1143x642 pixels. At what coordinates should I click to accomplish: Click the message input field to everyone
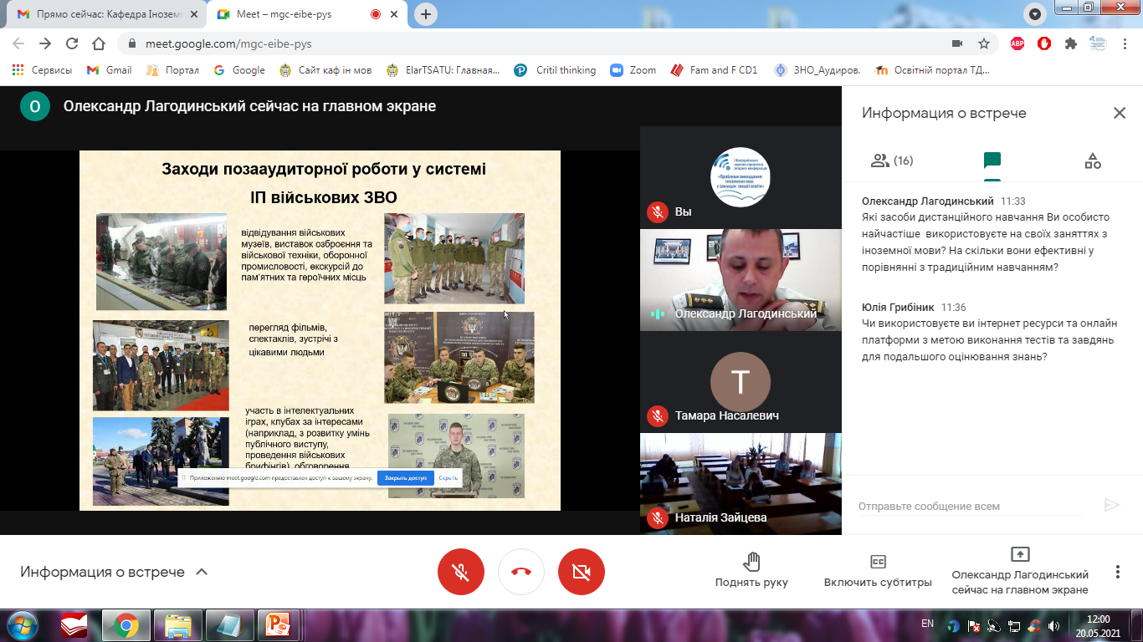(971, 506)
